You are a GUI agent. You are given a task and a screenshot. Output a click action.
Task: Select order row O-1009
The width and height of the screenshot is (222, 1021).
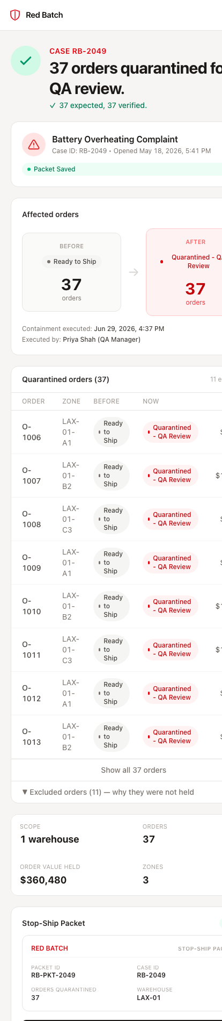116,563
